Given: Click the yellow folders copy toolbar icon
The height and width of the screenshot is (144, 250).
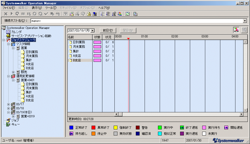Looking at the screenshot, I should pyautogui.click(x=89, y=14).
